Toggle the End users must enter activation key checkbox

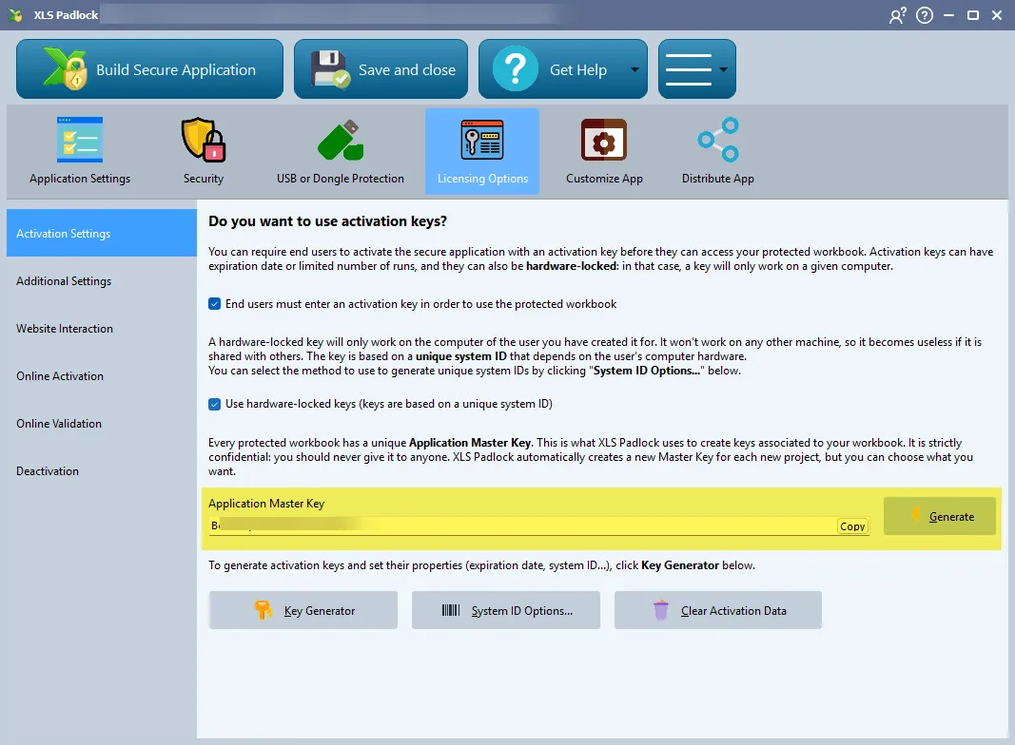pos(215,304)
